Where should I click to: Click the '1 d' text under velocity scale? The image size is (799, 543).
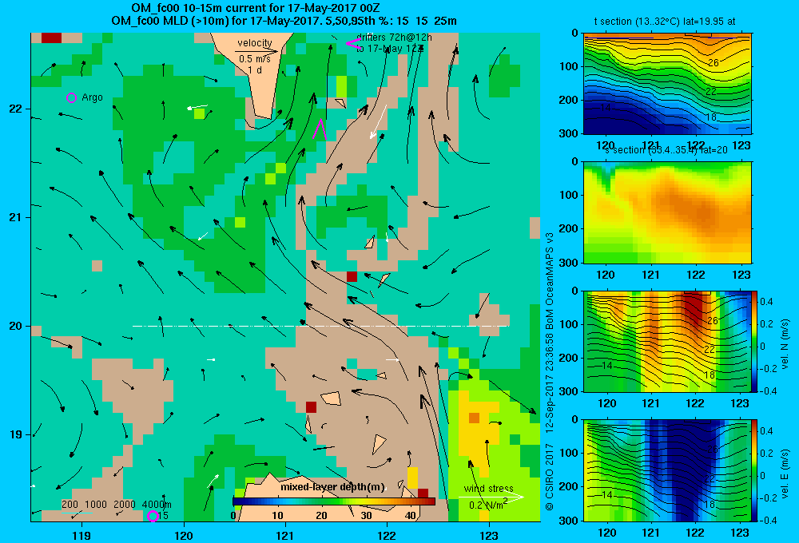click(x=256, y=69)
